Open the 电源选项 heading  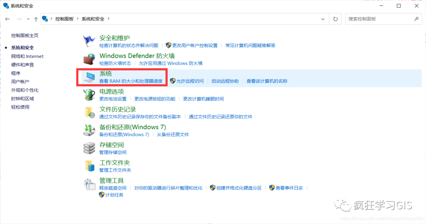pyautogui.click(x=111, y=91)
